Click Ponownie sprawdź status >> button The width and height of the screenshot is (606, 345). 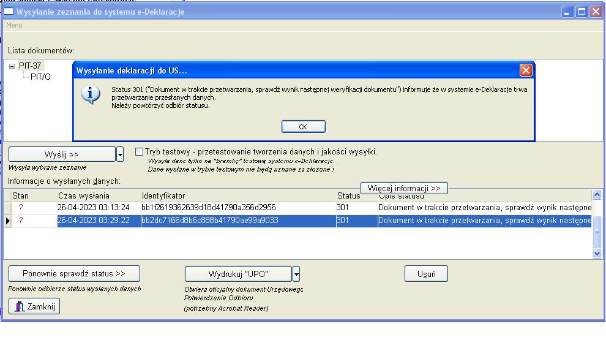point(74,273)
